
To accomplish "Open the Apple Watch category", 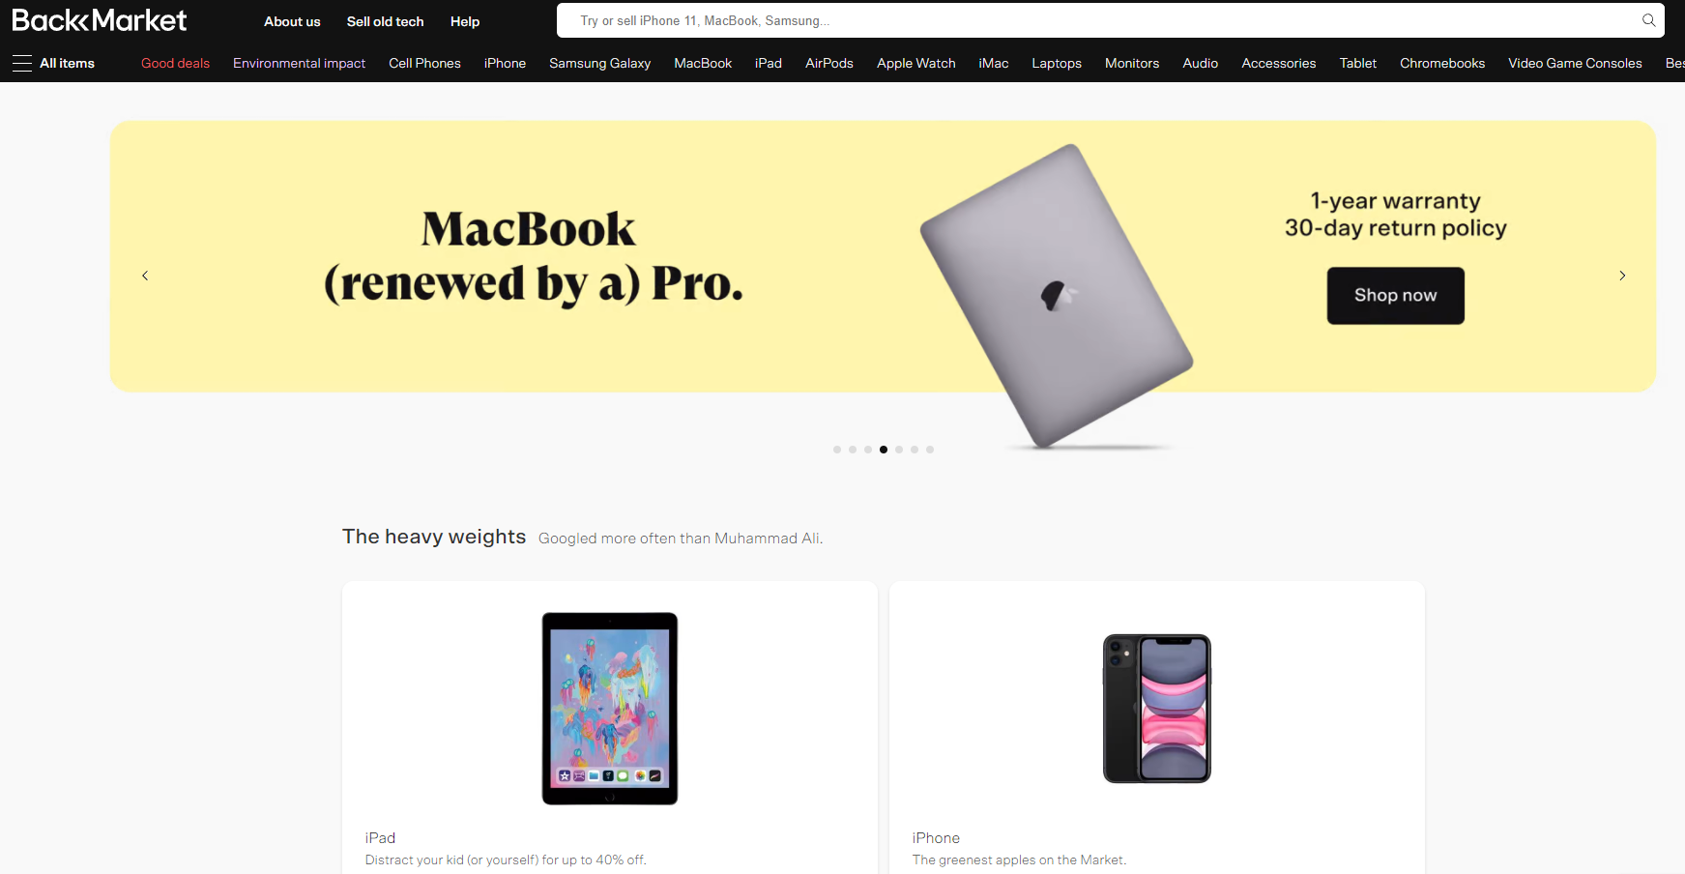I will [915, 63].
